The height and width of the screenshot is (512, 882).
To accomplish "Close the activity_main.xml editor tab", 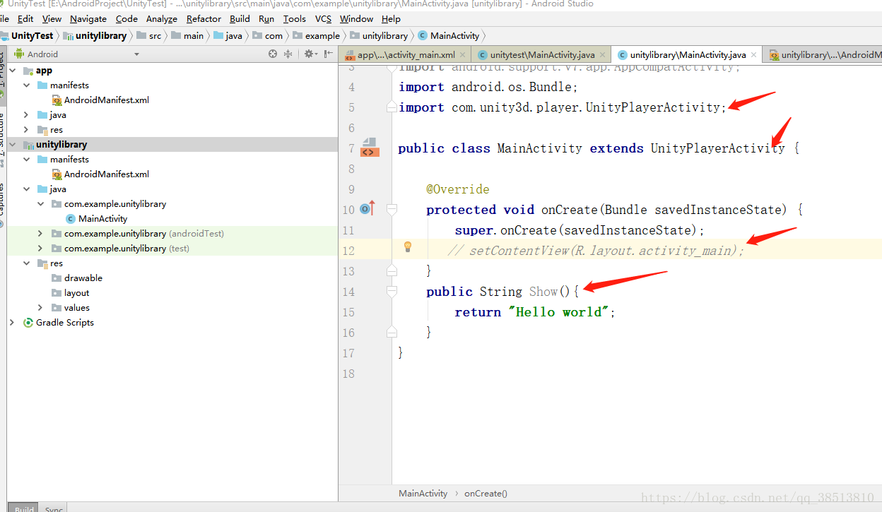I will (x=463, y=54).
